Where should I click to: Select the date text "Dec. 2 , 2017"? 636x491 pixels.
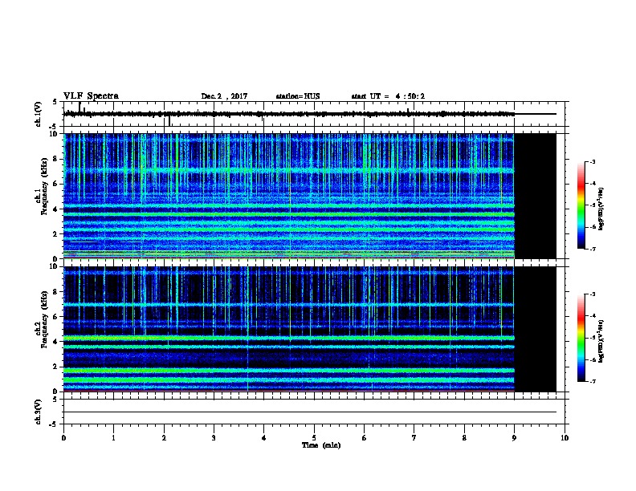[224, 96]
